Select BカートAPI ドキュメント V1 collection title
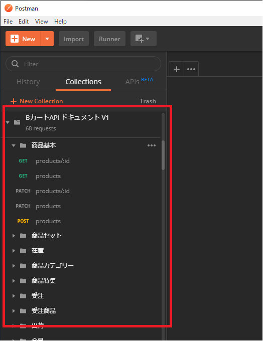The width and height of the screenshot is (263, 341). coord(67,118)
